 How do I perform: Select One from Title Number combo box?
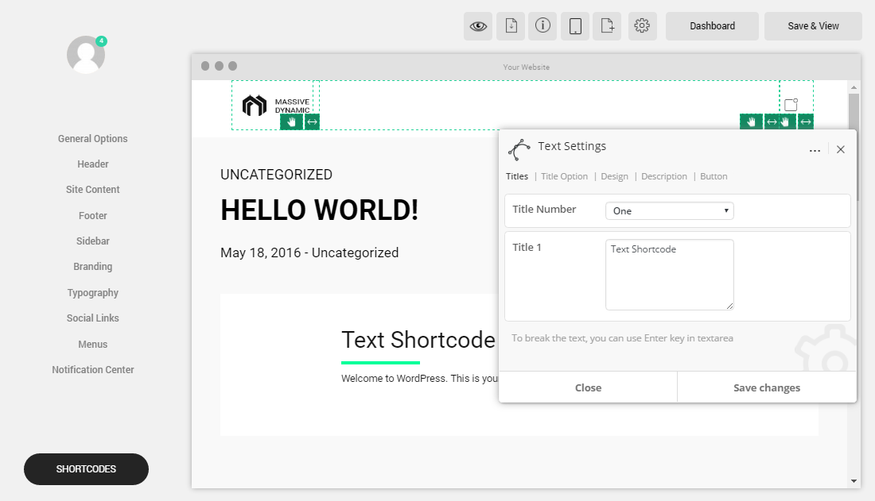coord(669,210)
